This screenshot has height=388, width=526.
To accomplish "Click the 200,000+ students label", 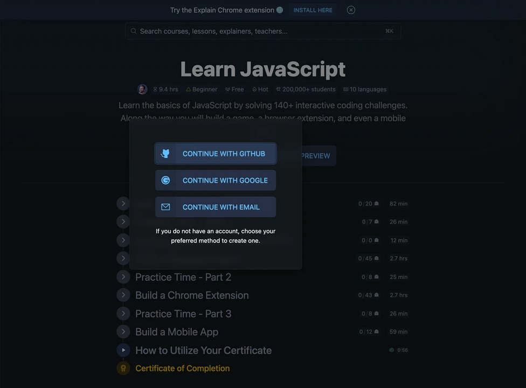I will (306, 89).
